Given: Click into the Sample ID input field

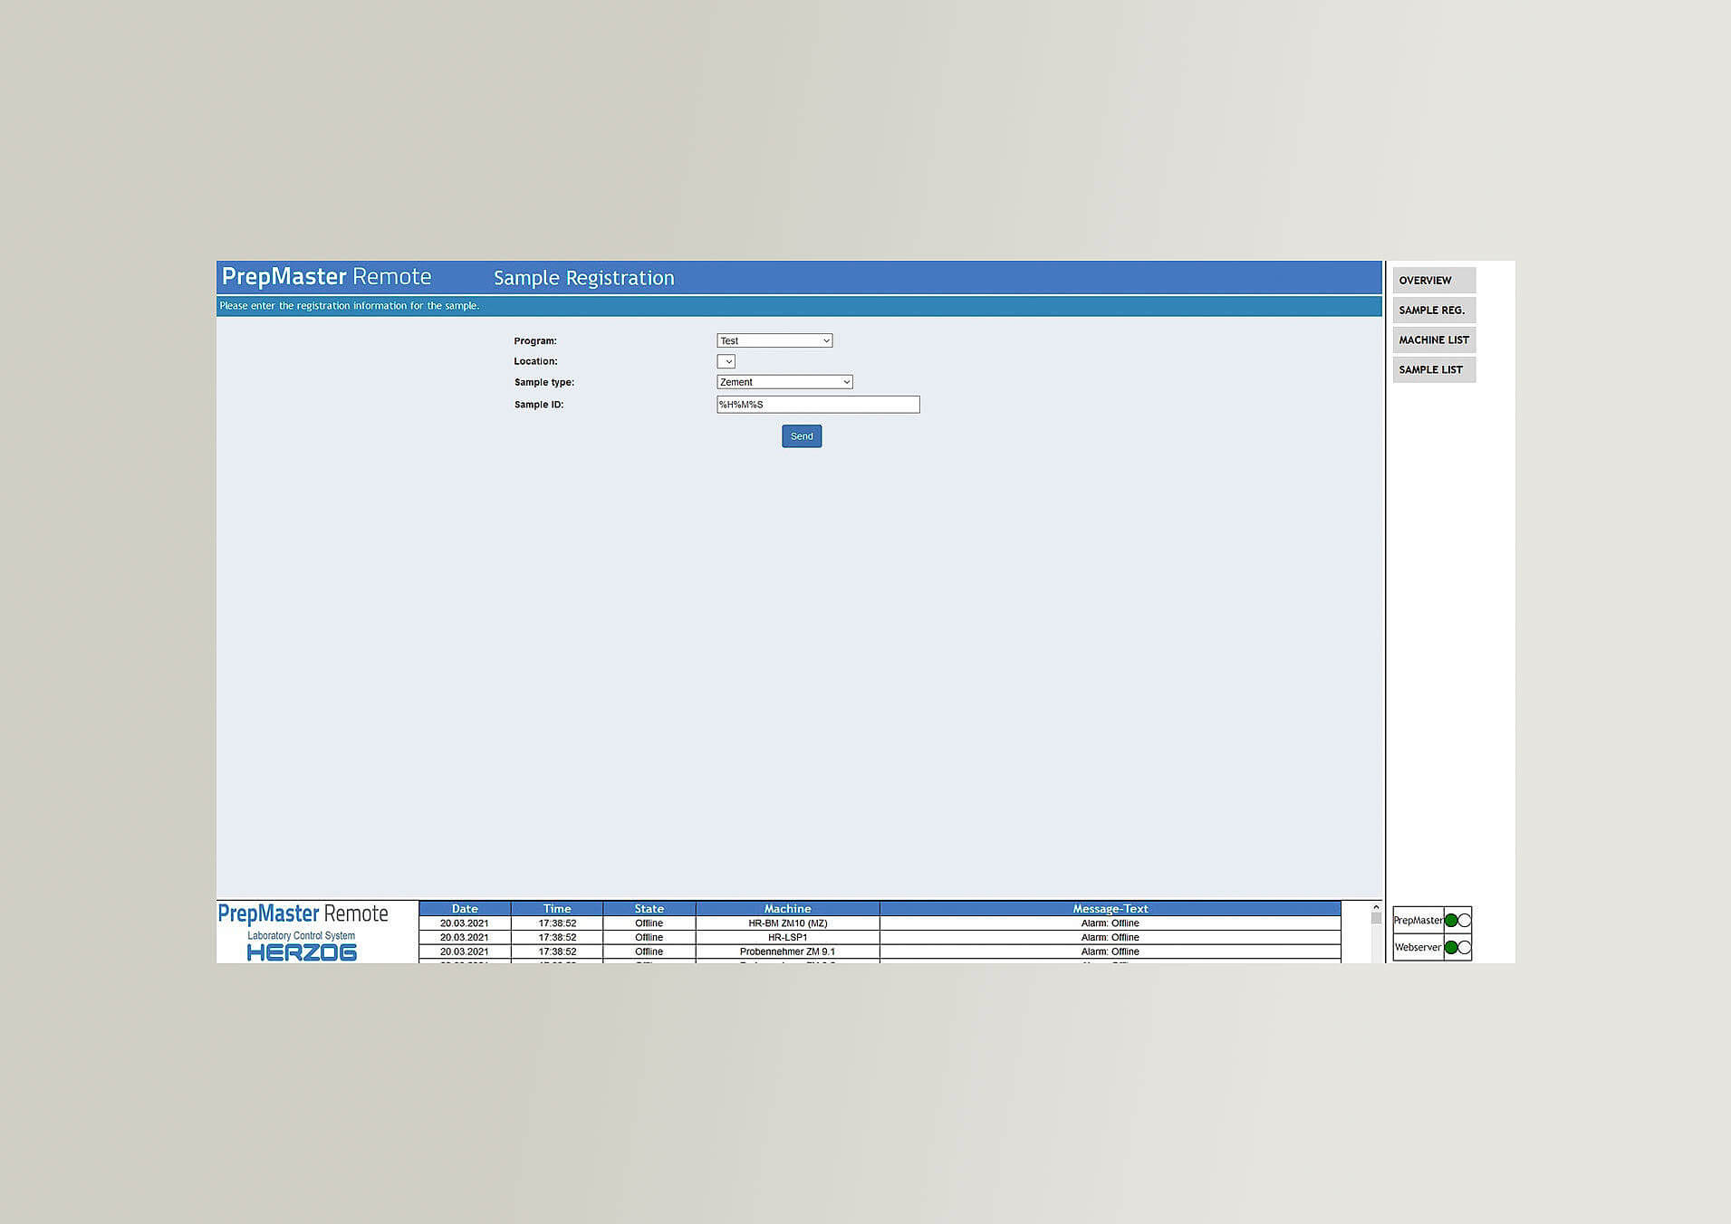Looking at the screenshot, I should click(x=818, y=405).
